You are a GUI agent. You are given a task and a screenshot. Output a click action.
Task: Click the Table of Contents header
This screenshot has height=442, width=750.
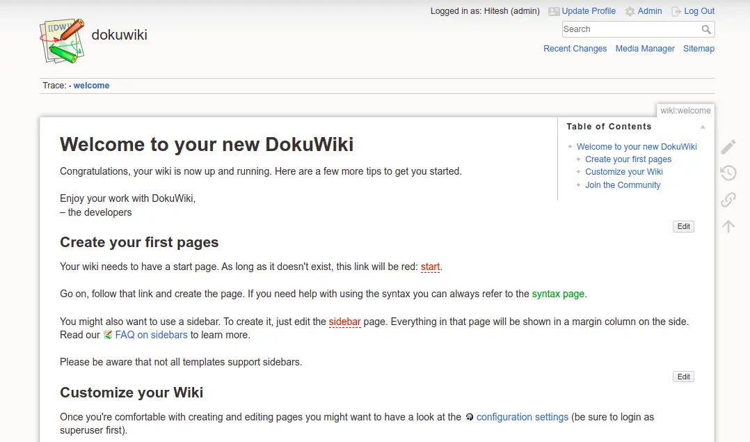pyautogui.click(x=609, y=126)
